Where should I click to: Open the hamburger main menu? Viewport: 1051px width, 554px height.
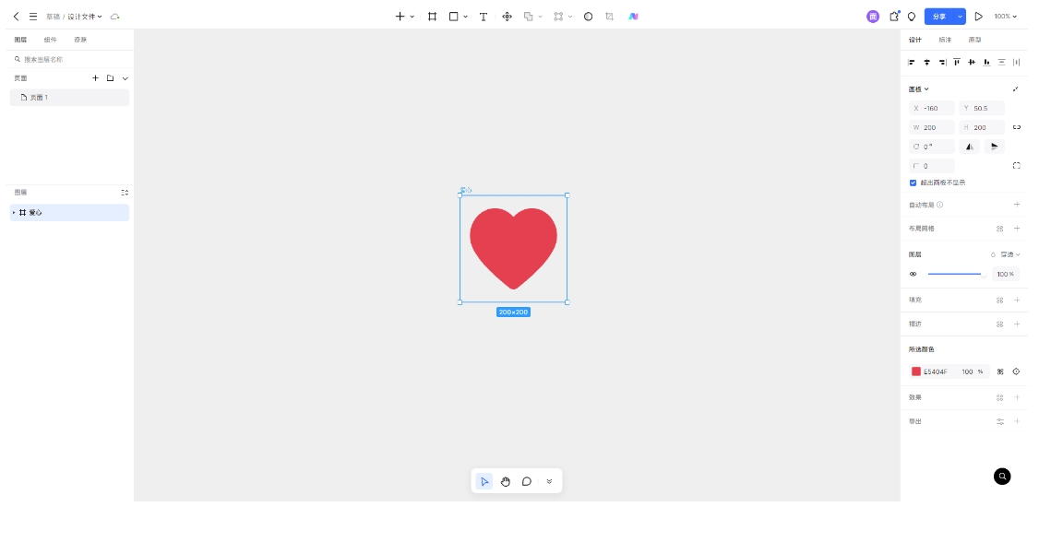33,16
